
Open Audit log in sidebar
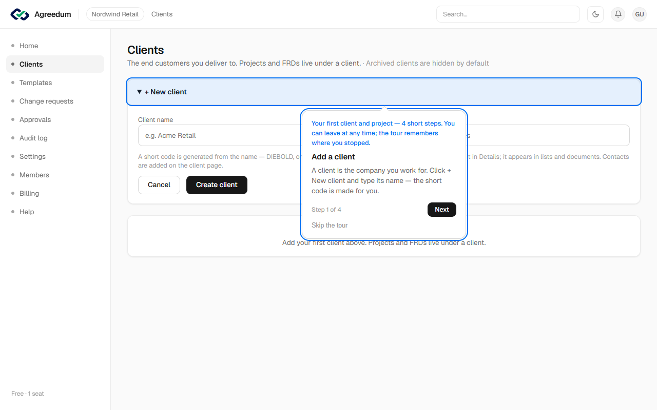55,138
